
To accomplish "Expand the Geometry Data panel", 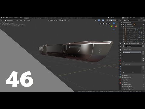I will (x=127, y=87).
